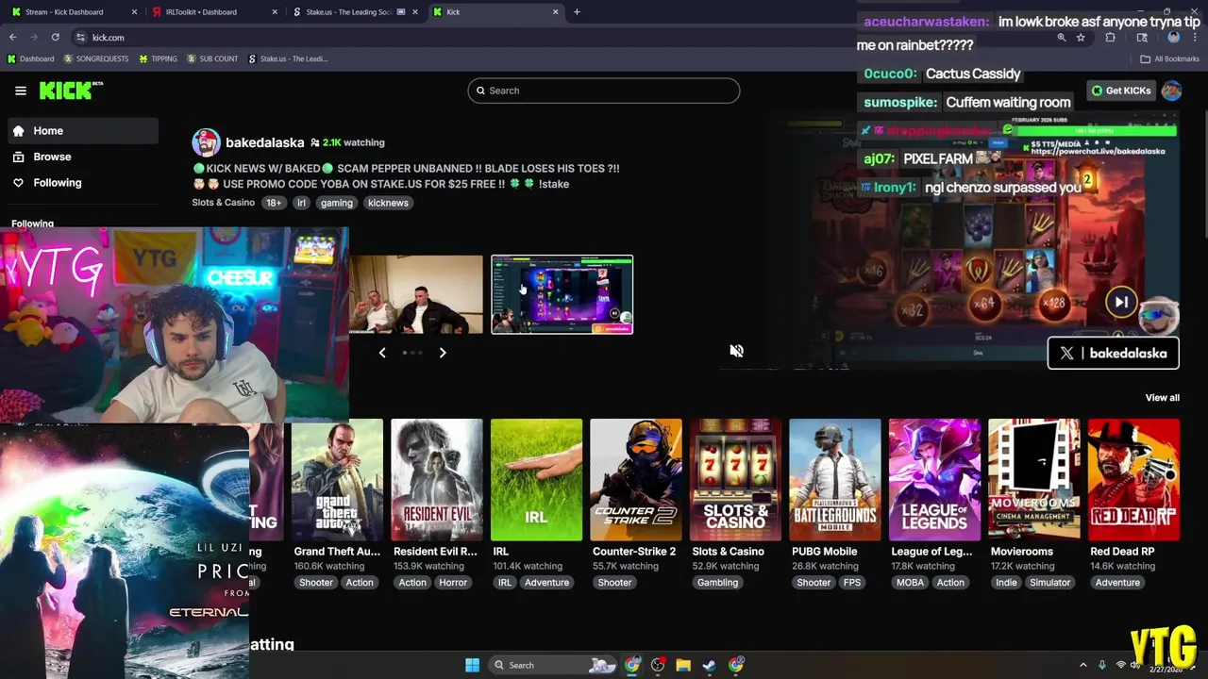Click the Simulator tag under Movierooms
The width and height of the screenshot is (1208, 679).
point(1049,583)
